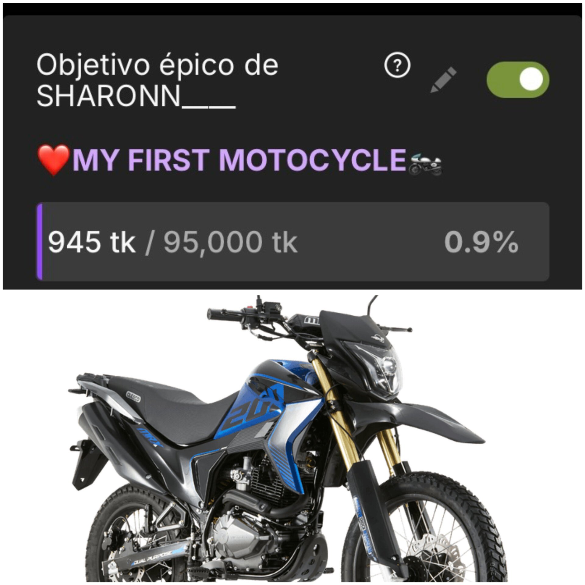
Task: Click the 945 tk collected amount
Action: click(91, 243)
